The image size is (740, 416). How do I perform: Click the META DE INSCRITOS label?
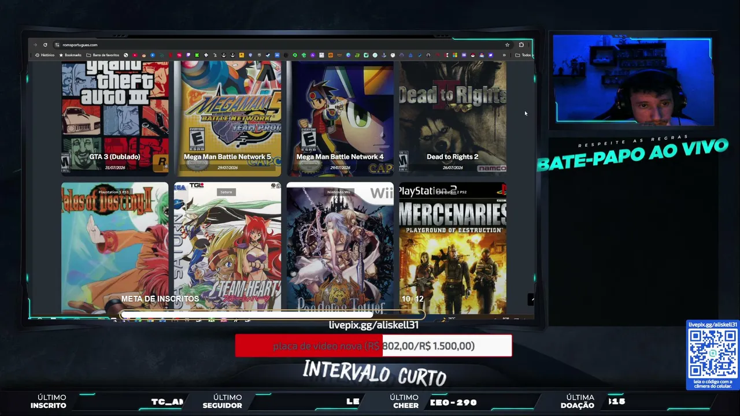(160, 299)
